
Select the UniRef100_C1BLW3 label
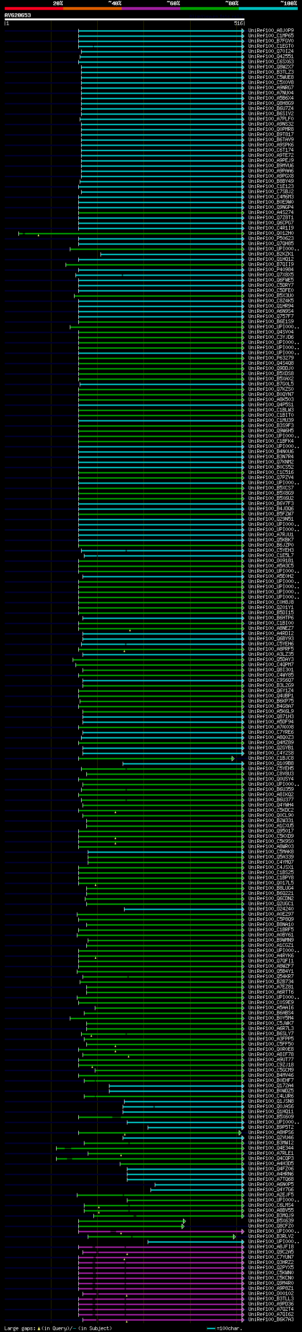coord(271,410)
